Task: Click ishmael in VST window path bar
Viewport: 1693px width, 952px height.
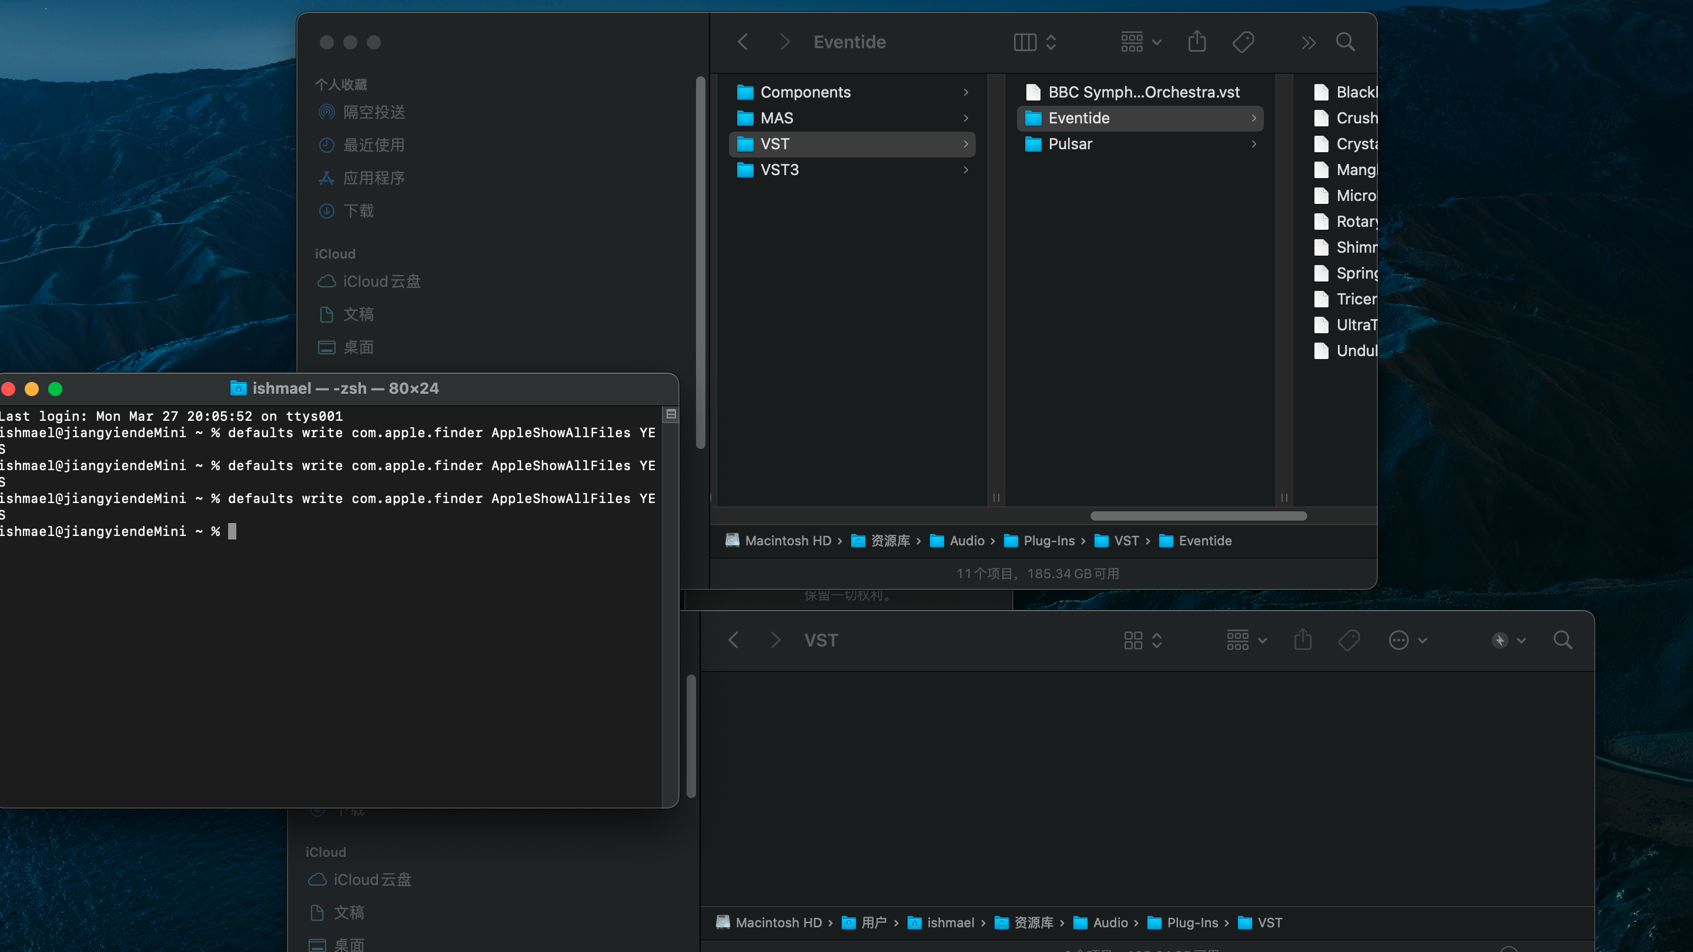Action: (950, 923)
